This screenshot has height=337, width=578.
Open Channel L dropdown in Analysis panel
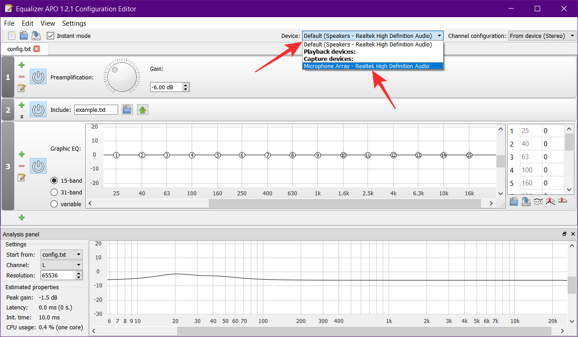(x=62, y=265)
